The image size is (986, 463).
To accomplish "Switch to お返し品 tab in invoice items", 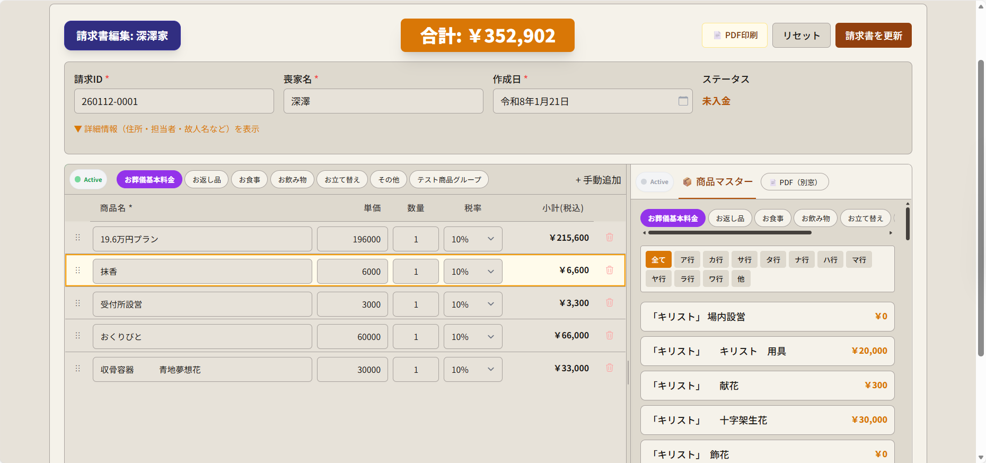I will pos(206,180).
